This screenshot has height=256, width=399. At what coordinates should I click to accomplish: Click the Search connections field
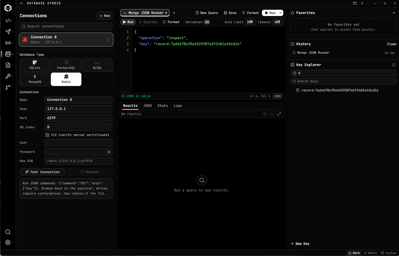tap(66, 26)
